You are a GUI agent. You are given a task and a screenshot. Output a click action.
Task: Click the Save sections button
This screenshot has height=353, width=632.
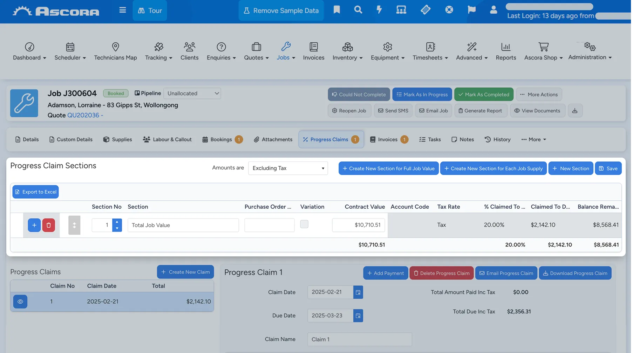[608, 168]
